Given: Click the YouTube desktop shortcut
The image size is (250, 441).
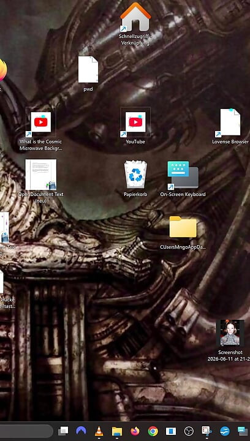Looking at the screenshot, I should click(135, 122).
